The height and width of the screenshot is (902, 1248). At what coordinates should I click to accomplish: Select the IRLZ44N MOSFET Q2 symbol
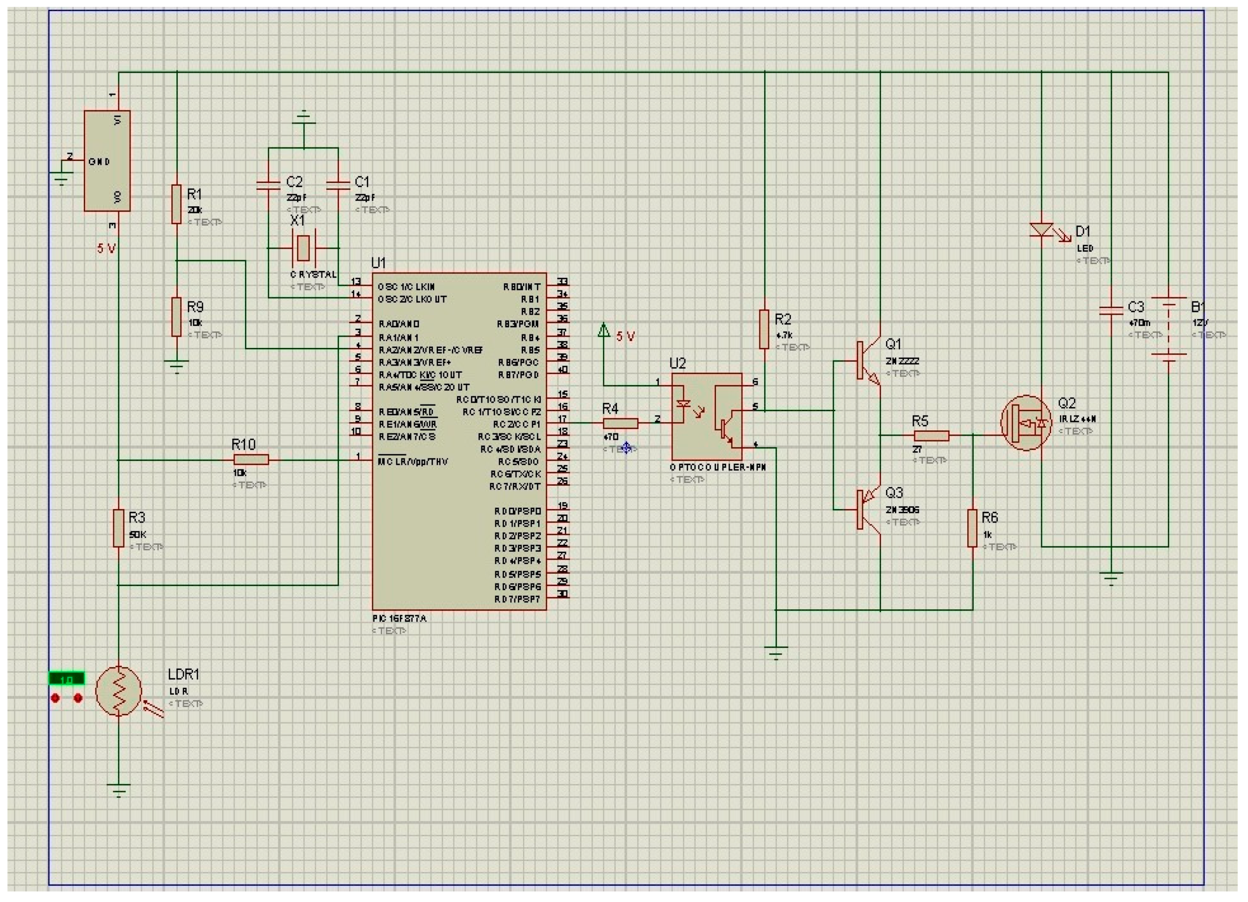[x=1026, y=423]
